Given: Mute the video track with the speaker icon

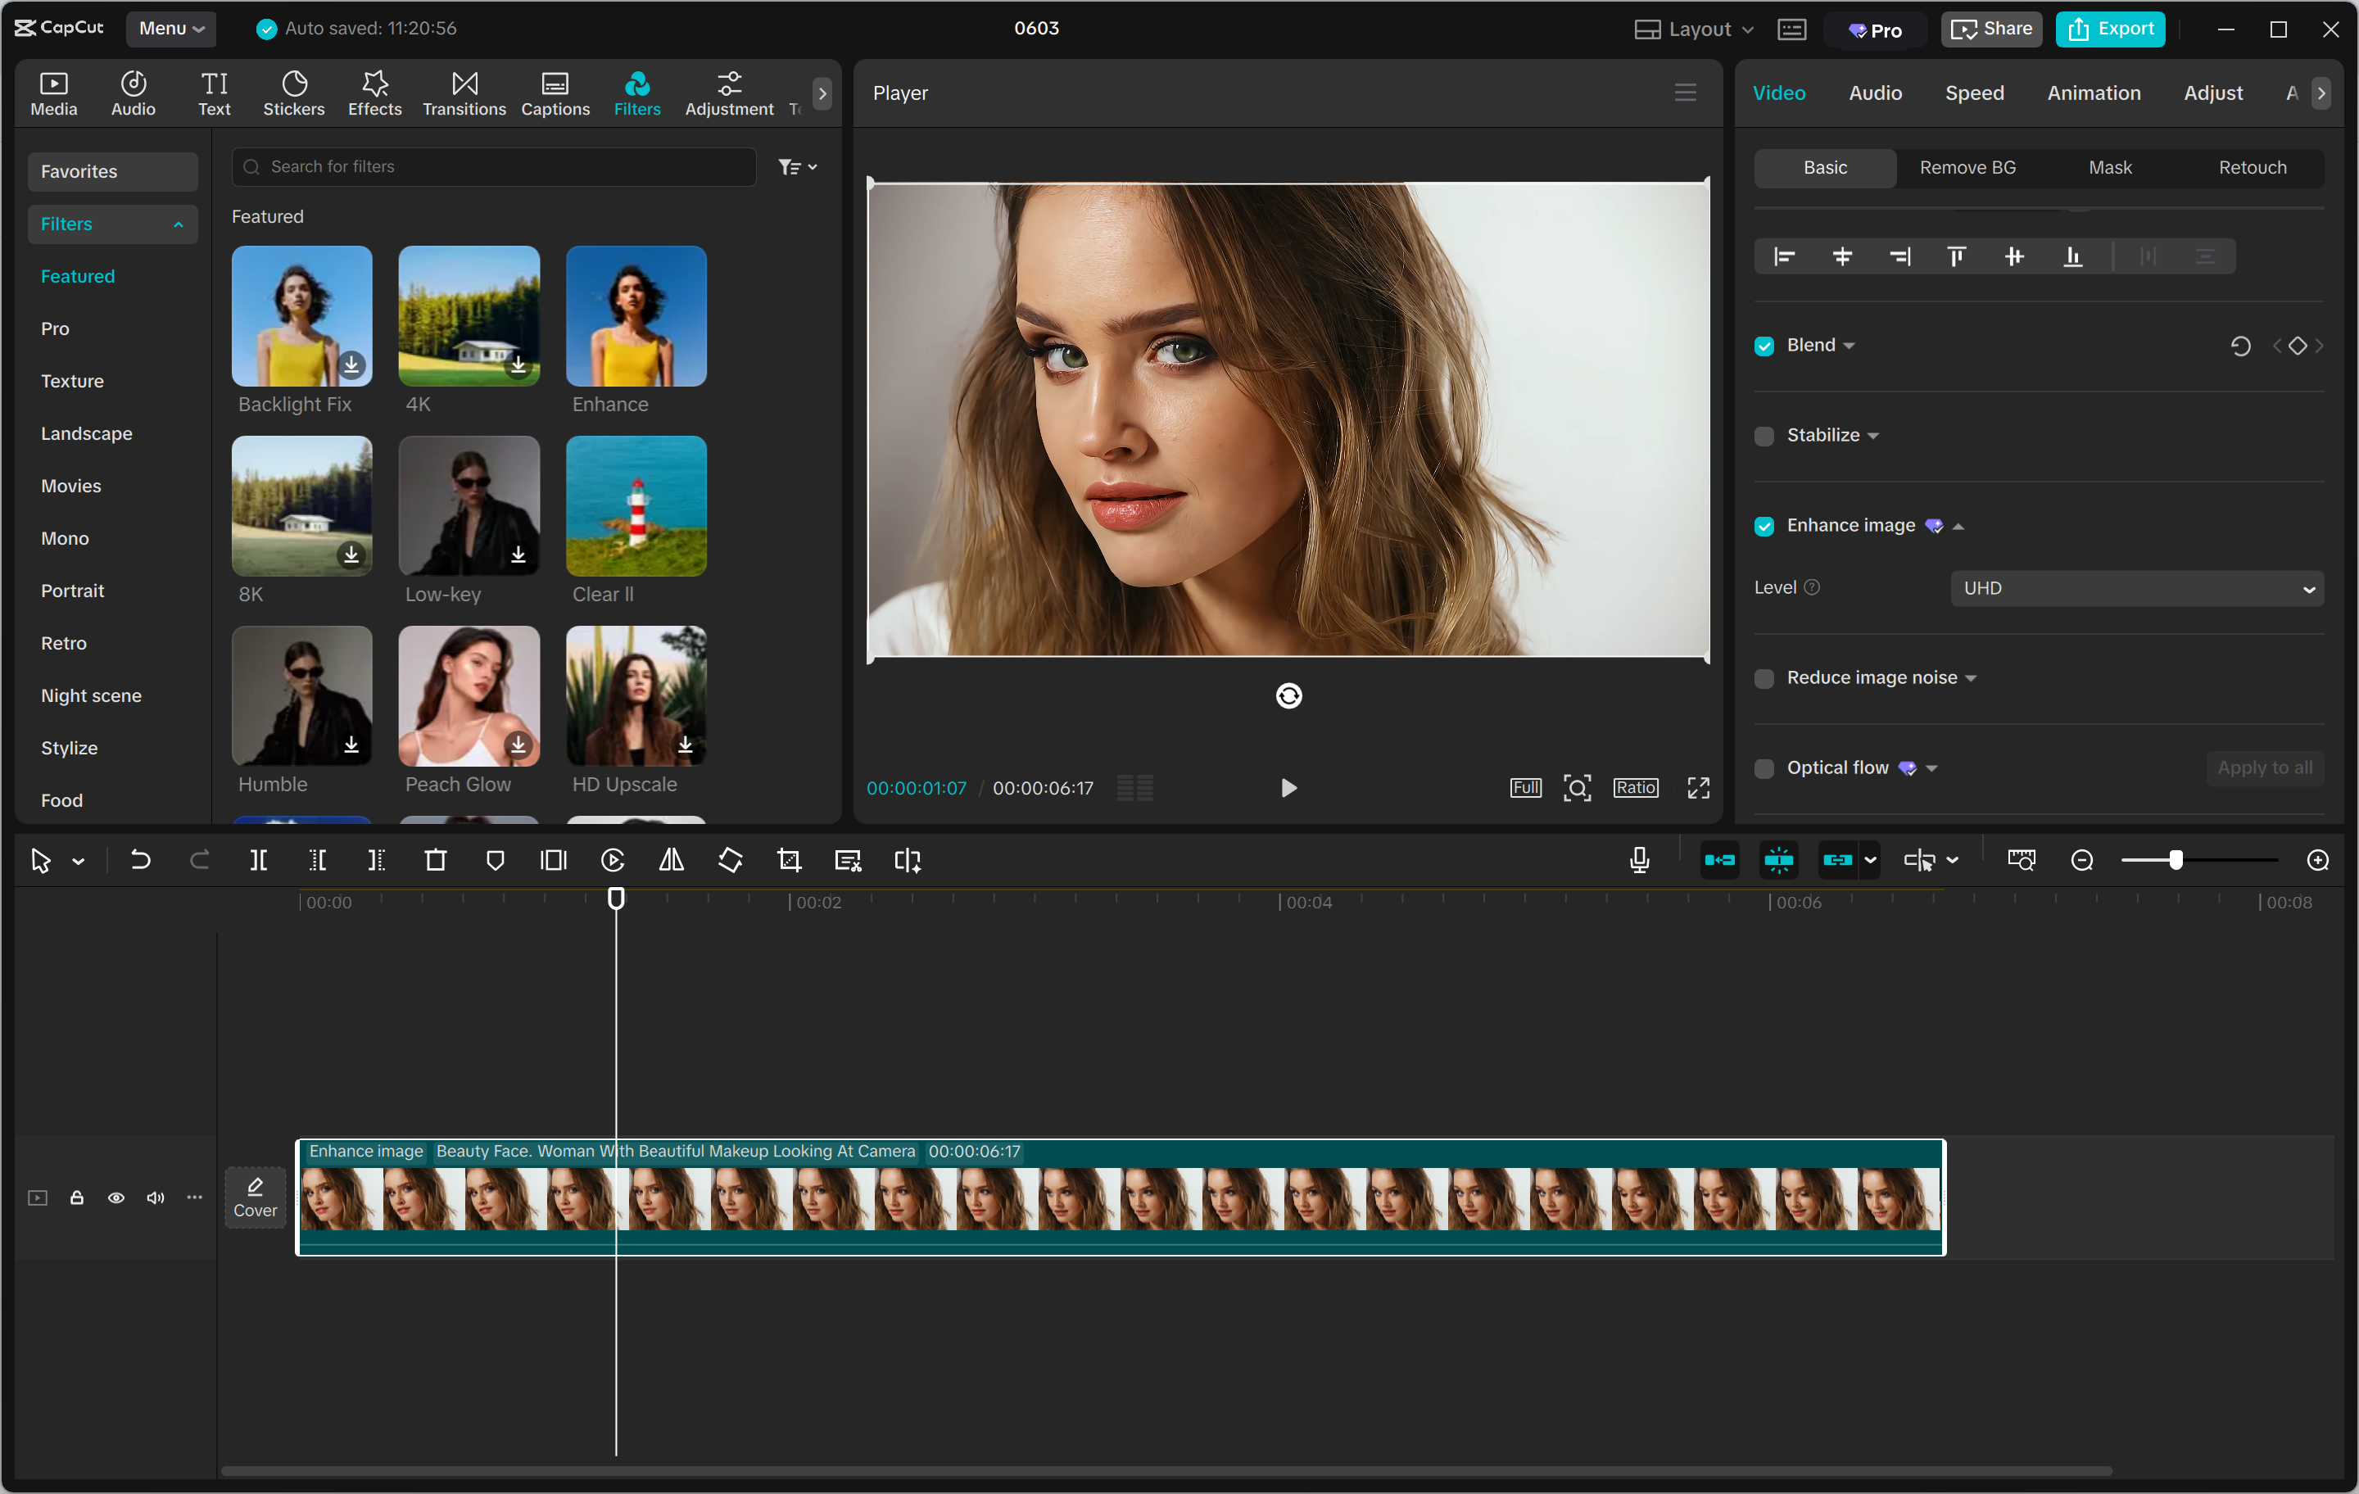Looking at the screenshot, I should 155,1197.
